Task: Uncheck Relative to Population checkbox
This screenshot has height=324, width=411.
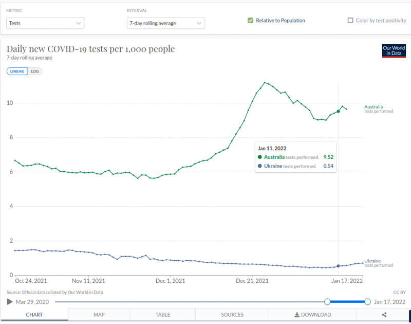Action: point(251,21)
